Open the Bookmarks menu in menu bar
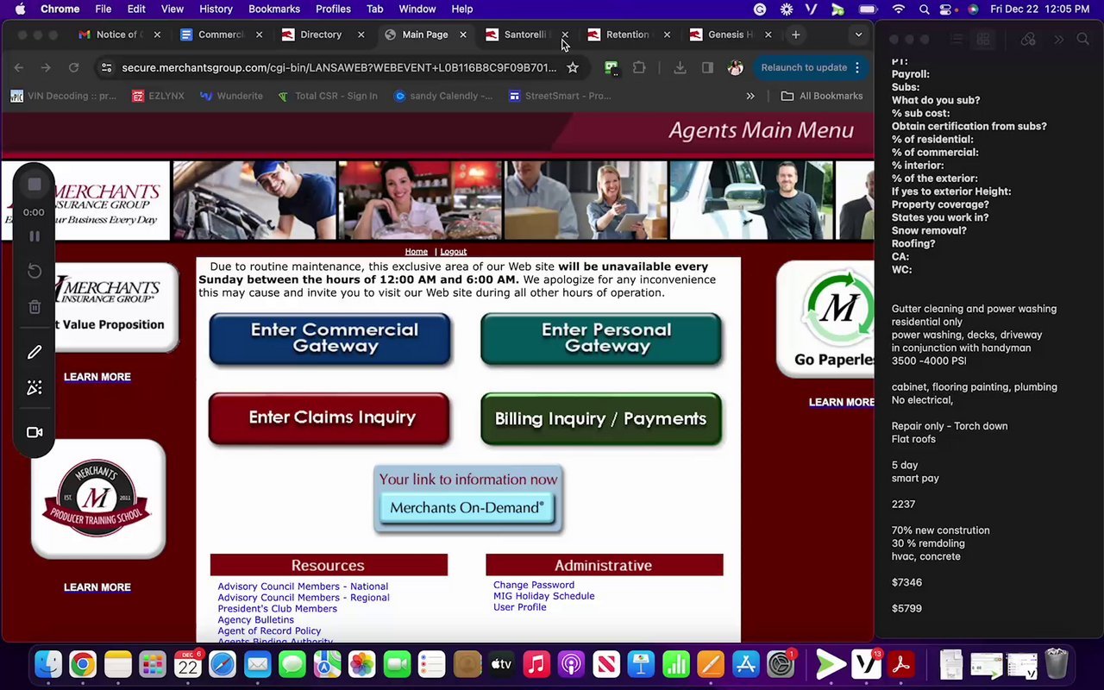Viewport: 1104px width, 690px height. [x=274, y=9]
